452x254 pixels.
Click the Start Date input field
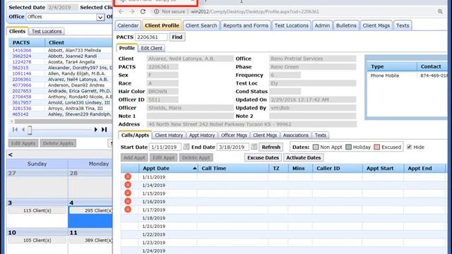(x=165, y=147)
